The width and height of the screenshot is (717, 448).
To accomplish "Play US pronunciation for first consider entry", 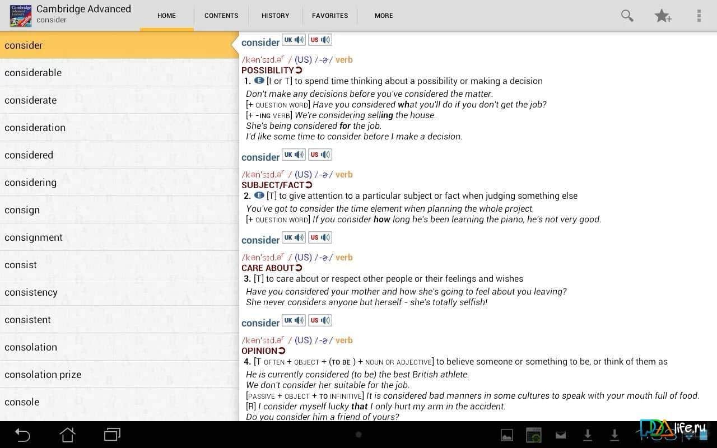I will click(320, 40).
